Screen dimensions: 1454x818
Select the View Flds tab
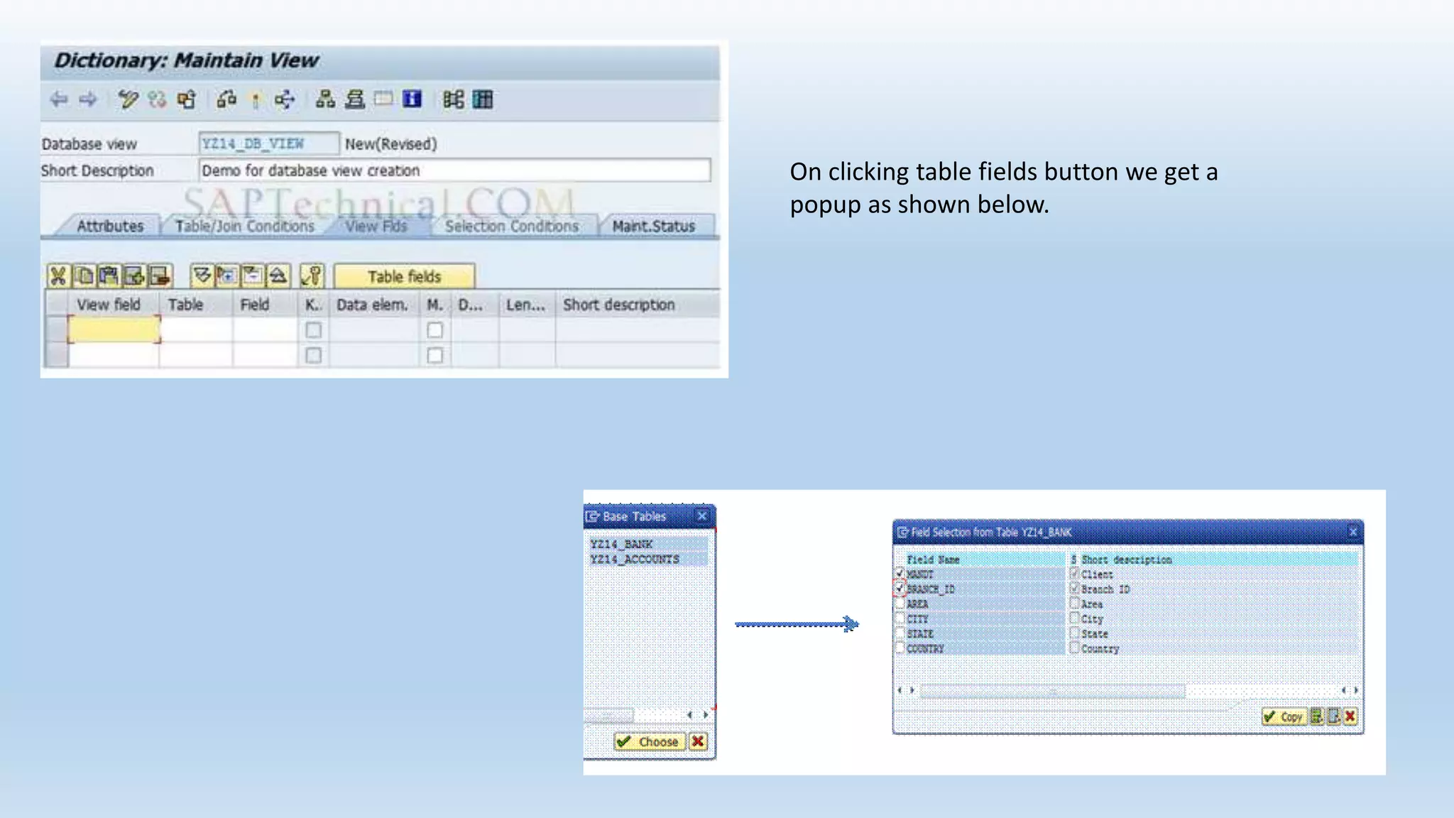pos(376,226)
